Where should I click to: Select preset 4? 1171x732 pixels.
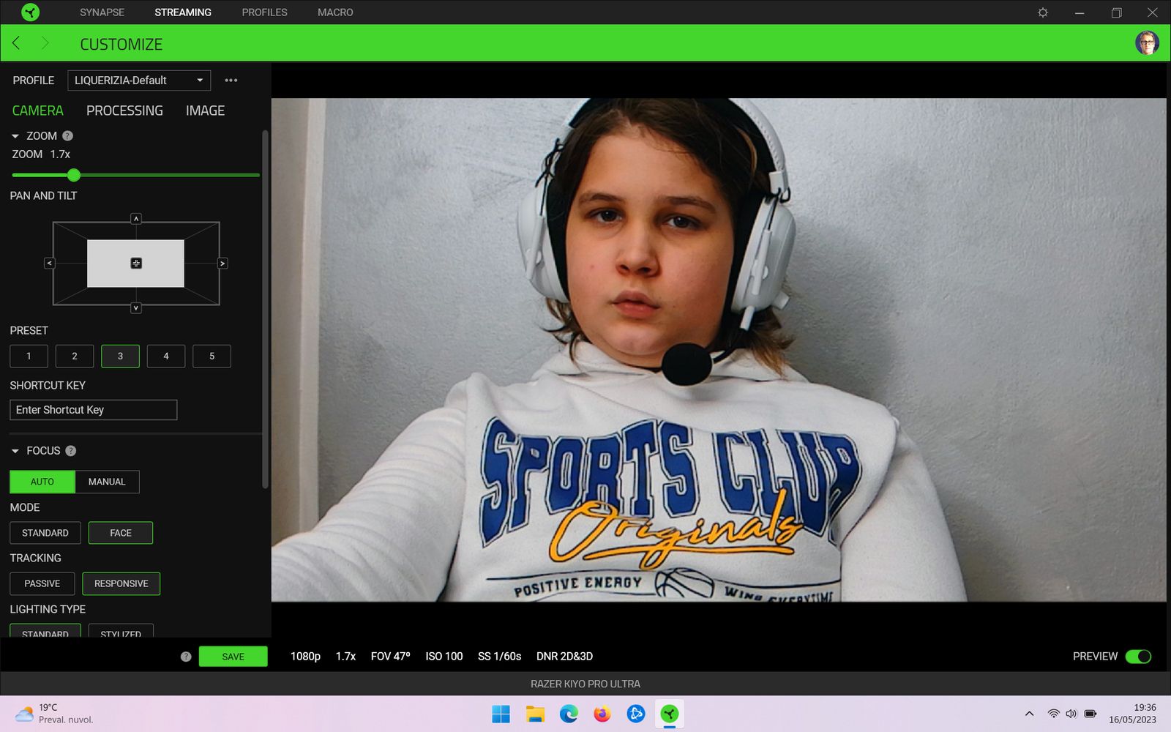(166, 356)
